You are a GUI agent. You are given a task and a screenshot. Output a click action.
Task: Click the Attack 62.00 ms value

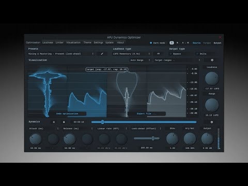[x=36, y=148]
